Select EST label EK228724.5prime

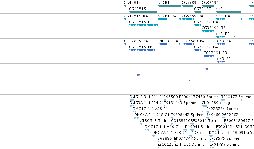222,109
